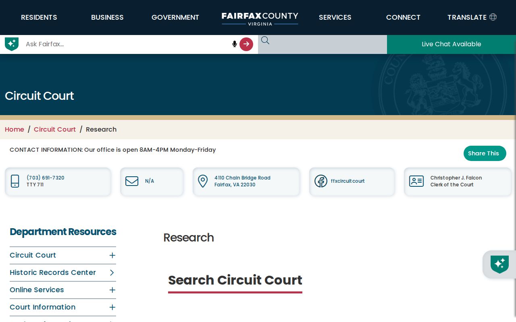Open the floating AI assistant shield widget
This screenshot has width=516, height=322.
499,264
